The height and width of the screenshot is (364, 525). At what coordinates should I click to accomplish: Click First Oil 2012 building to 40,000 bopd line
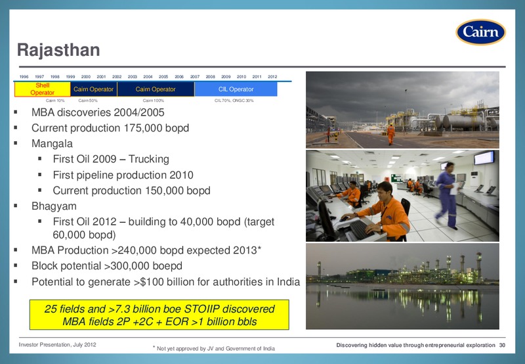163,228
